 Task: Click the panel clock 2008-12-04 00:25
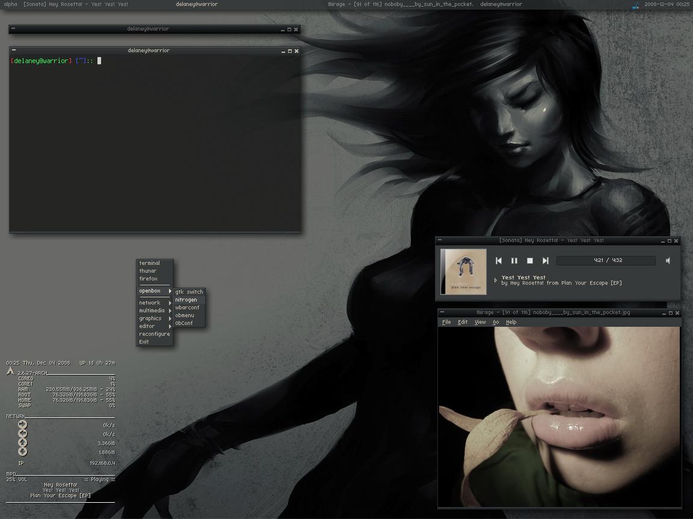[x=667, y=4]
